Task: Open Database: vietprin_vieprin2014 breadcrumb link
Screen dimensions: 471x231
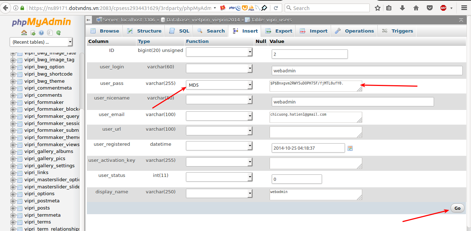Action: click(x=204, y=20)
